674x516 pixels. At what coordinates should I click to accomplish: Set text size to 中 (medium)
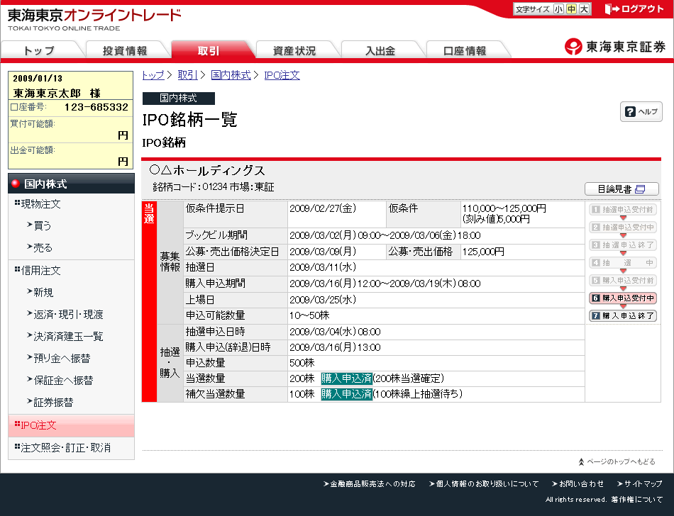coord(571,9)
